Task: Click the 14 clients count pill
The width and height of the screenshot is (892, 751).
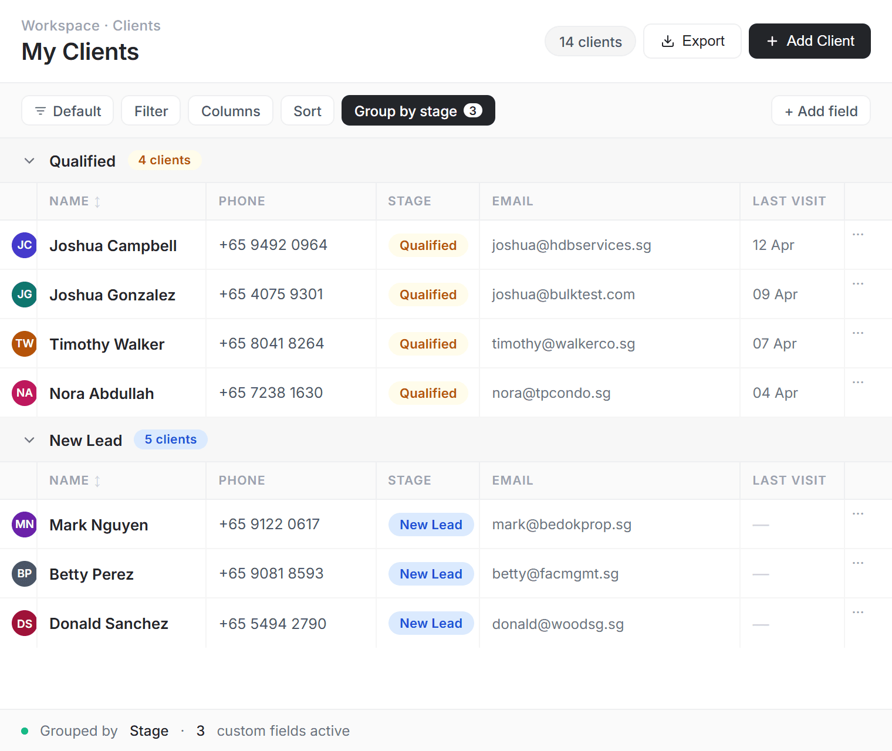Action: coord(590,42)
